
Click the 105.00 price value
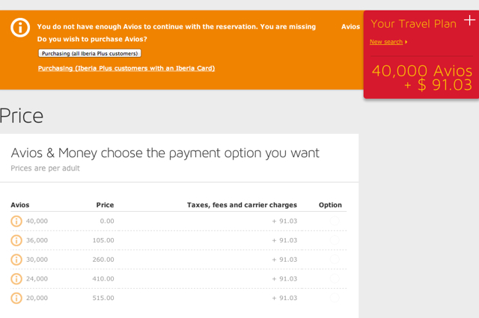(103, 240)
